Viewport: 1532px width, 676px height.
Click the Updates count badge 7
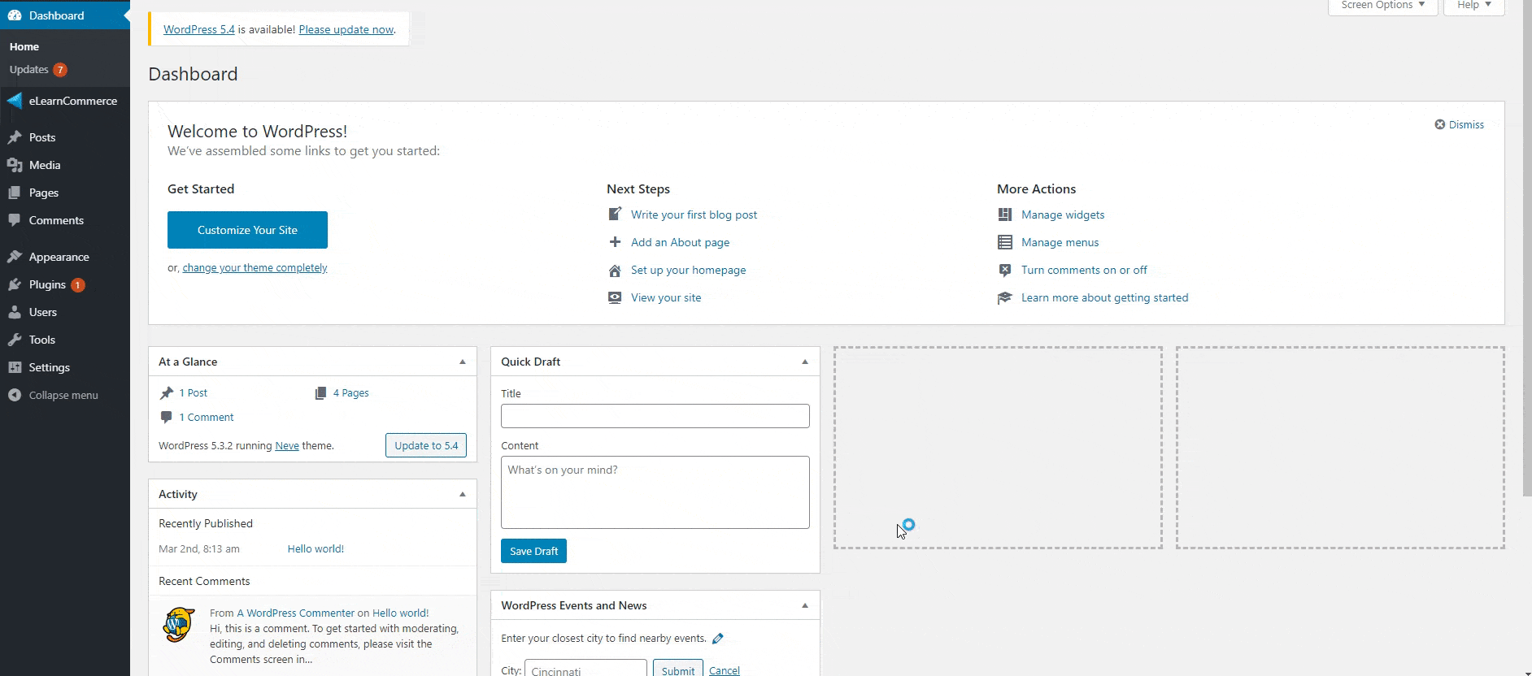click(x=60, y=70)
